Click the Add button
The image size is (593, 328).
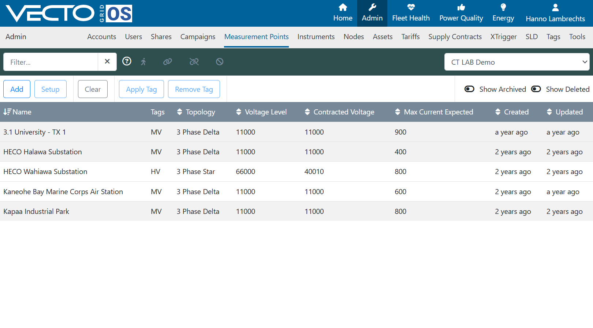[x=17, y=89]
